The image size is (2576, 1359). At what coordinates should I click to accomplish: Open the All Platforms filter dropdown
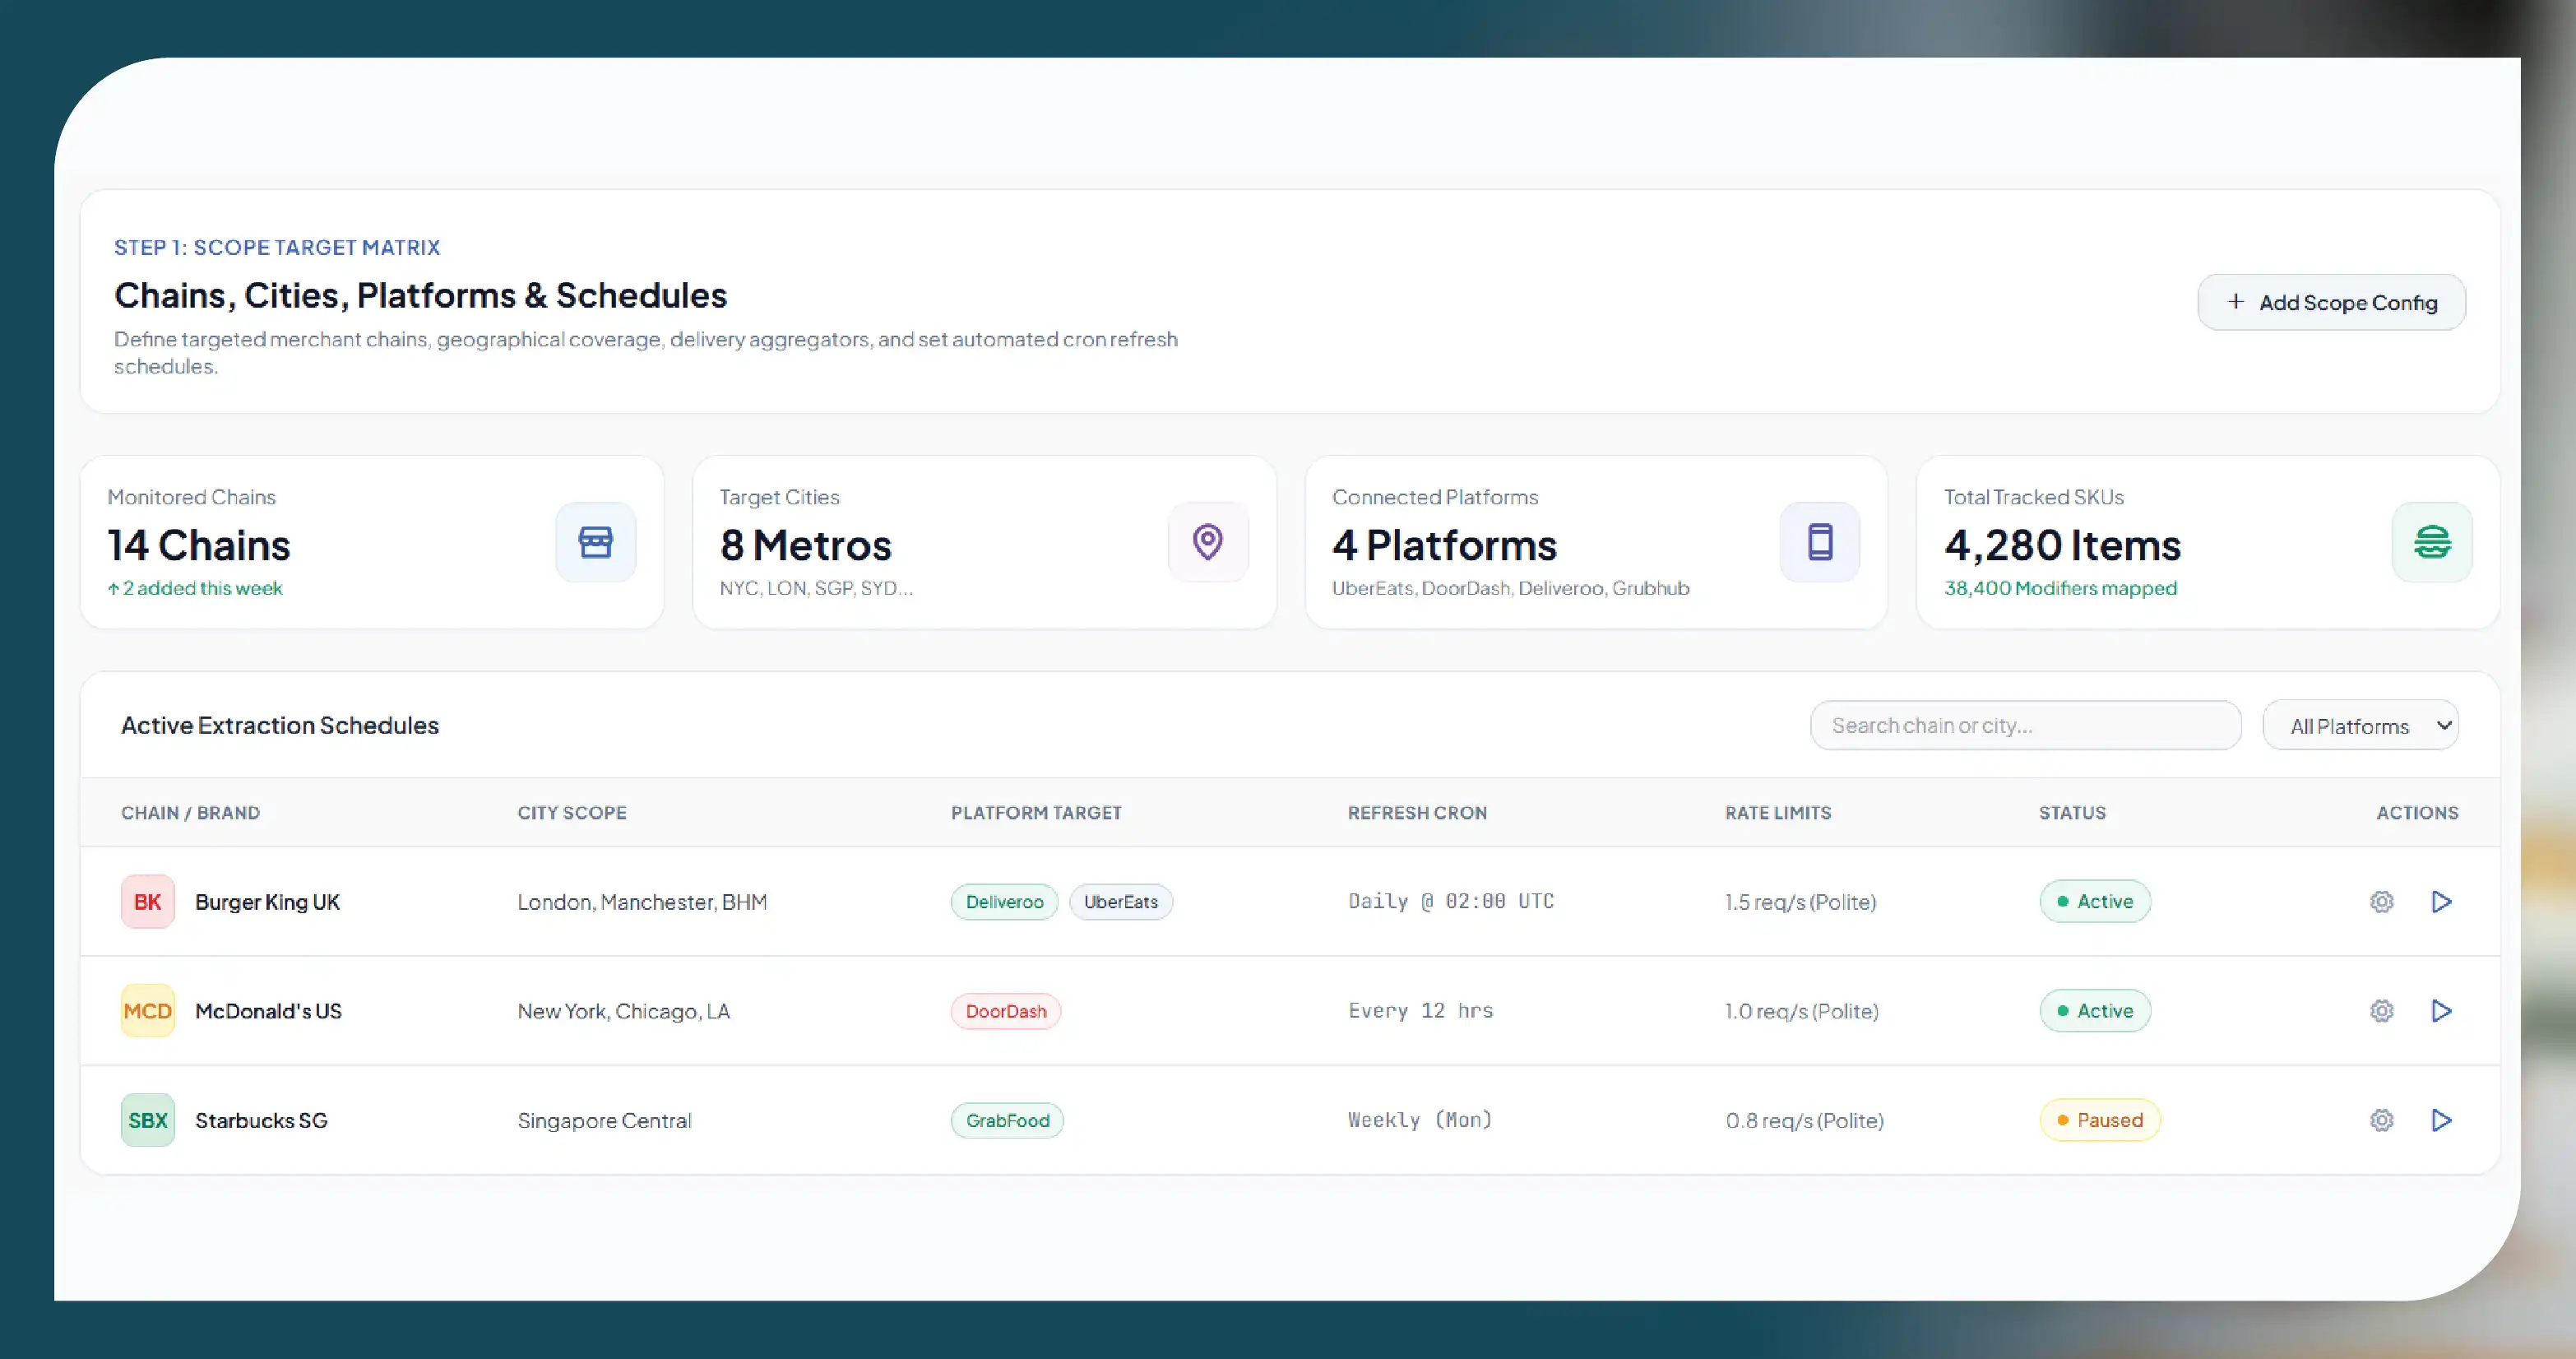(x=2360, y=725)
